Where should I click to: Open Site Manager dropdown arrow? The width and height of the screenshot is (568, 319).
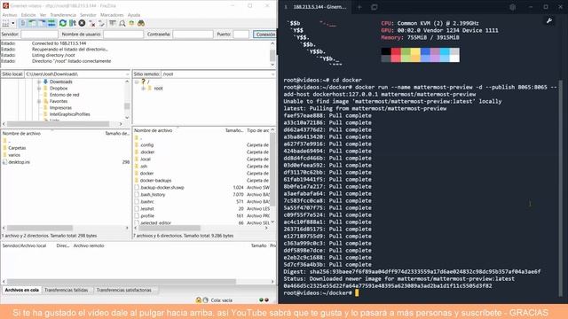13,23
